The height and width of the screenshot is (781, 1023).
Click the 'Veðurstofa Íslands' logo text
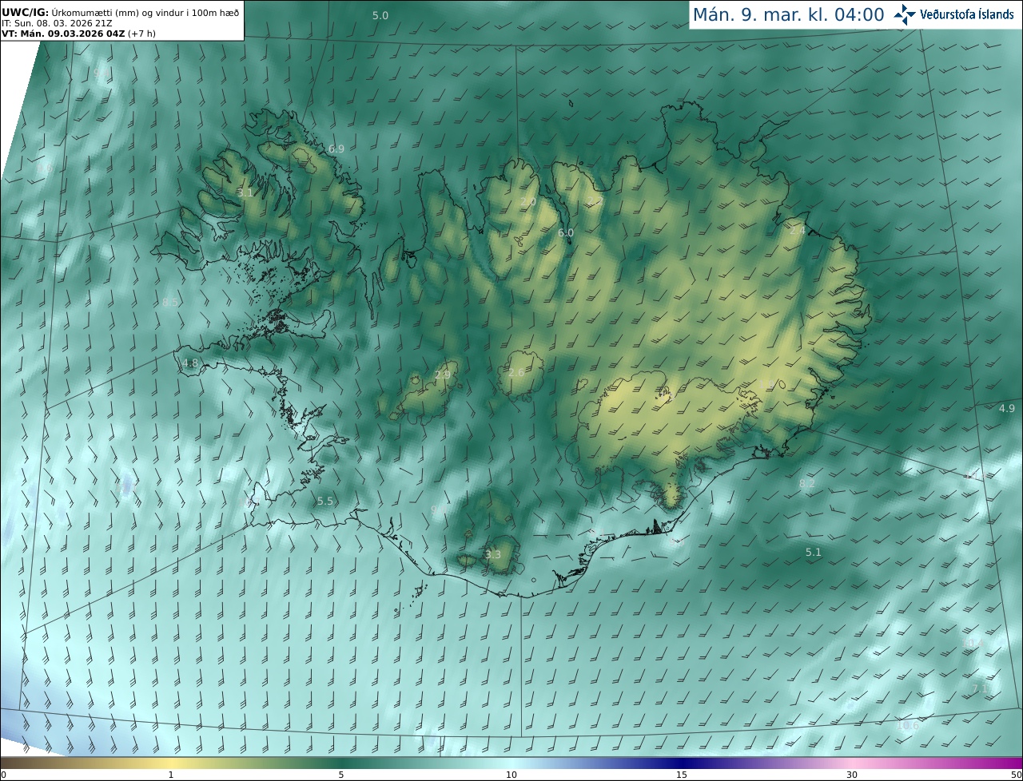[x=967, y=14]
